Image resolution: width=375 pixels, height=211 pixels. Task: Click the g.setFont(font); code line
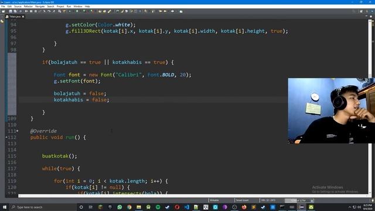pyautogui.click(x=77, y=81)
